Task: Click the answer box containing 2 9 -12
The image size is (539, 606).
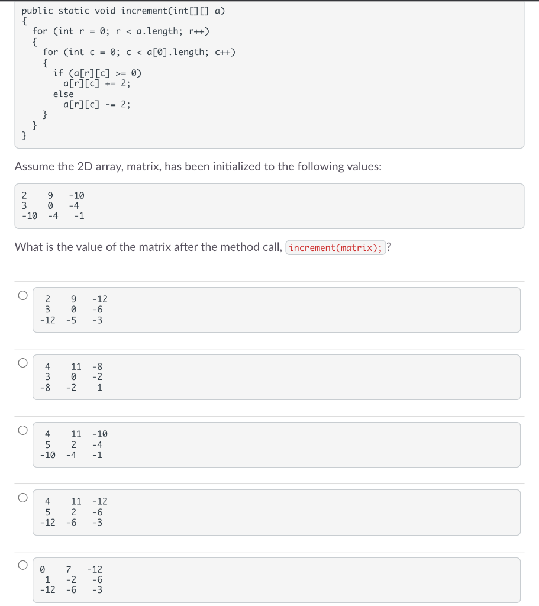Action: (x=276, y=310)
